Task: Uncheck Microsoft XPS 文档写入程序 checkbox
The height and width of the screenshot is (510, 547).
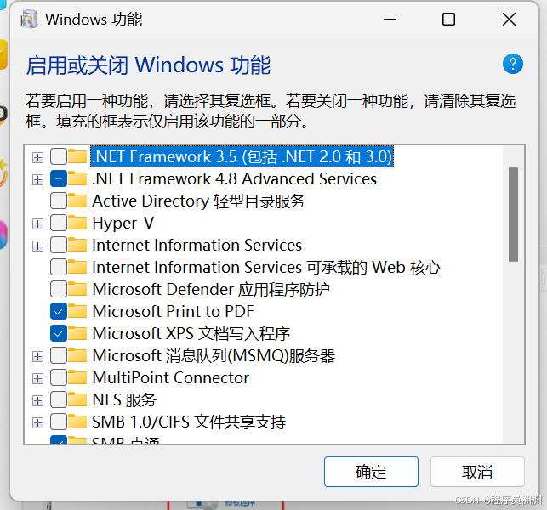Action: pyautogui.click(x=59, y=334)
